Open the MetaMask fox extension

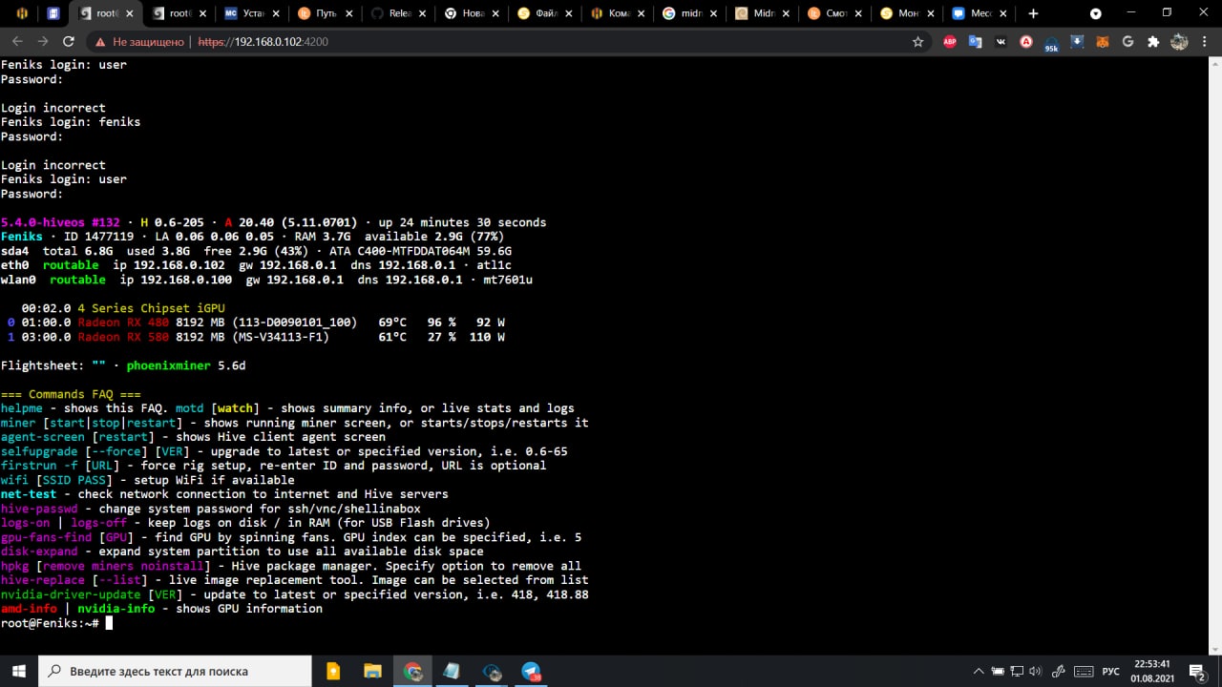pos(1103,42)
